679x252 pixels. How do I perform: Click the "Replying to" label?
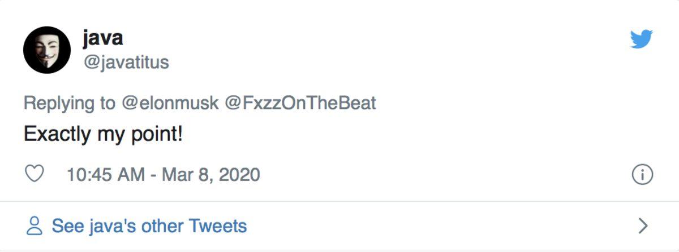pyautogui.click(x=69, y=103)
